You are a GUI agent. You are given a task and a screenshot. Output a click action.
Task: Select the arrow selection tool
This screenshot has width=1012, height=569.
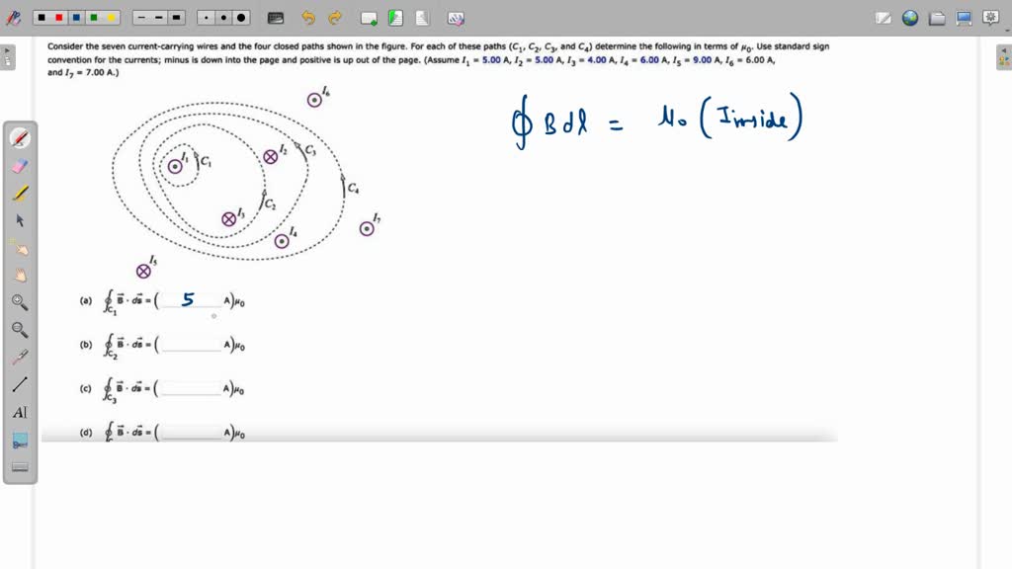click(x=20, y=220)
